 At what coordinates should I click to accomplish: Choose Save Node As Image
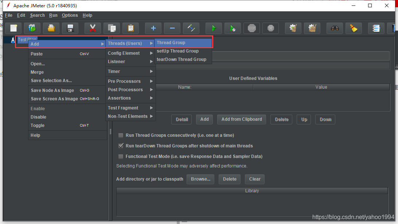[x=67, y=90]
